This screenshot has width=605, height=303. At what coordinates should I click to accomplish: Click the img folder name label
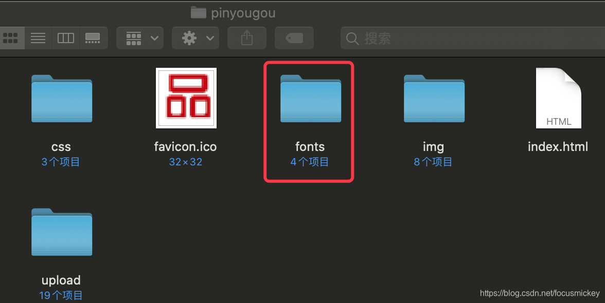point(433,147)
